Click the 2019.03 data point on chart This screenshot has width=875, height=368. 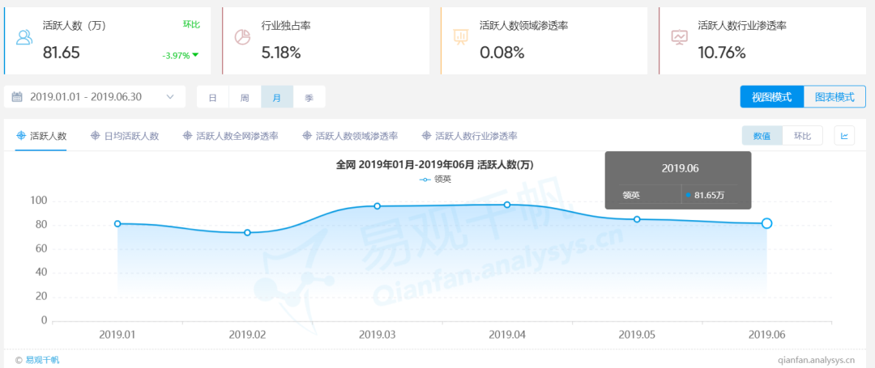coord(378,206)
